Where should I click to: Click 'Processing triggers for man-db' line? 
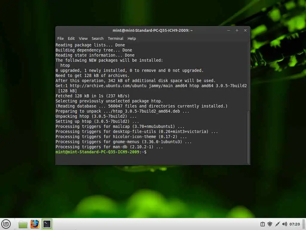coord(109,147)
